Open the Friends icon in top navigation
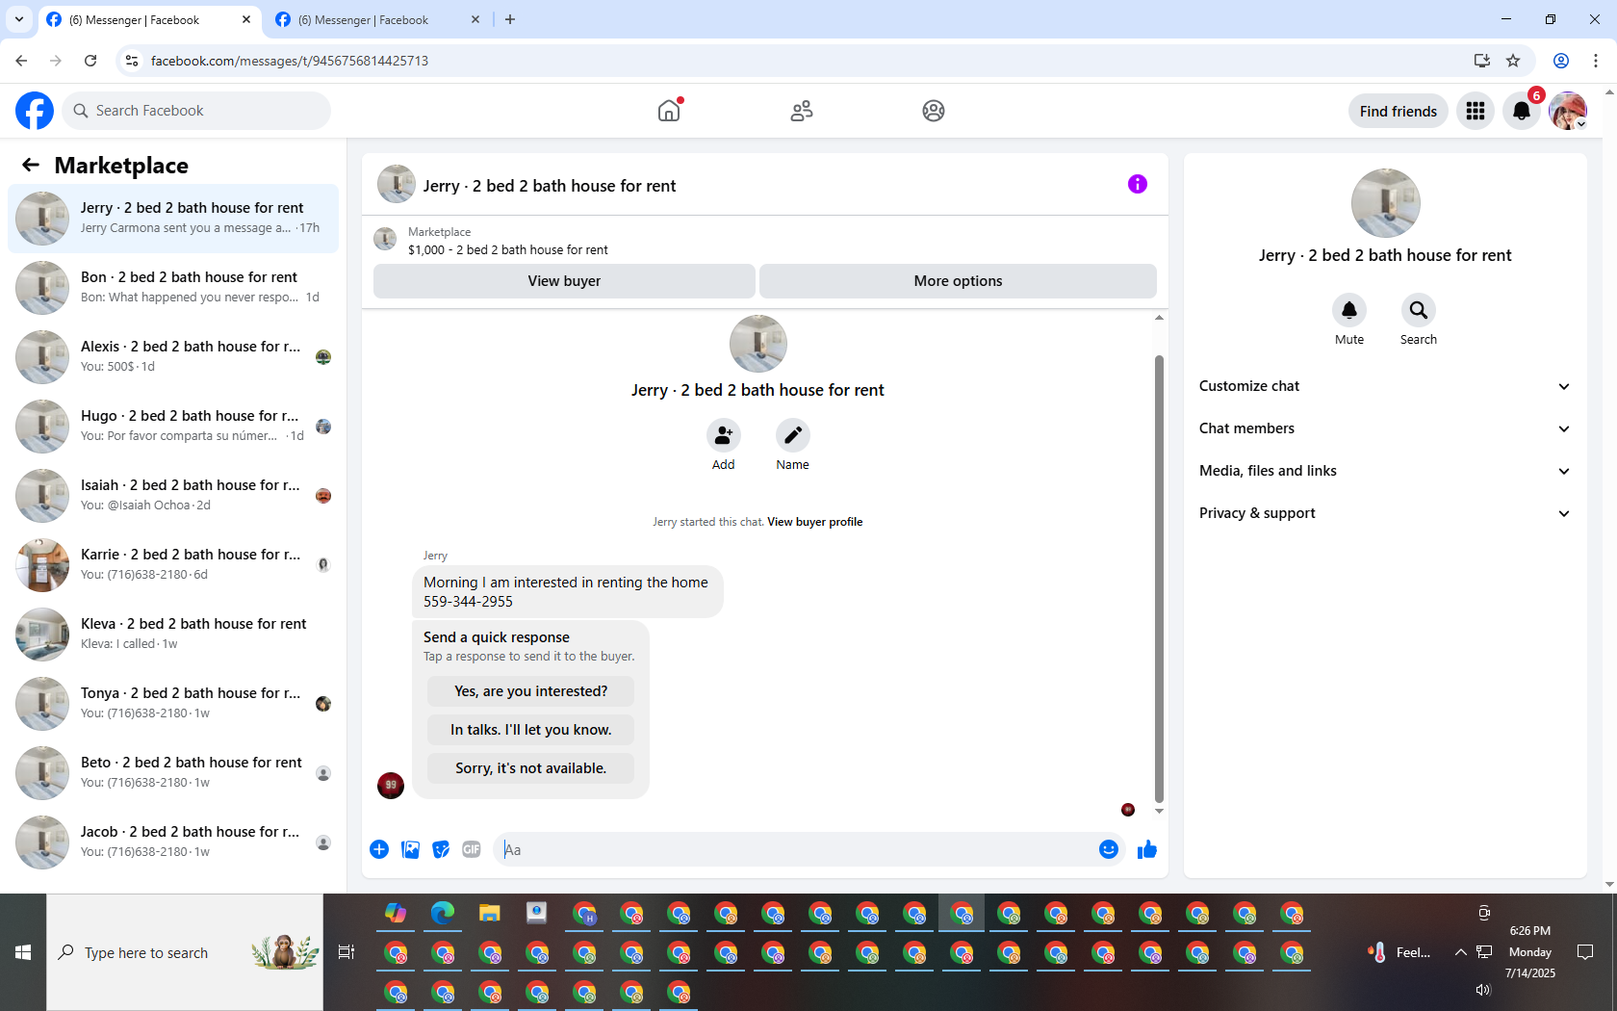The height and width of the screenshot is (1011, 1617). point(802,111)
